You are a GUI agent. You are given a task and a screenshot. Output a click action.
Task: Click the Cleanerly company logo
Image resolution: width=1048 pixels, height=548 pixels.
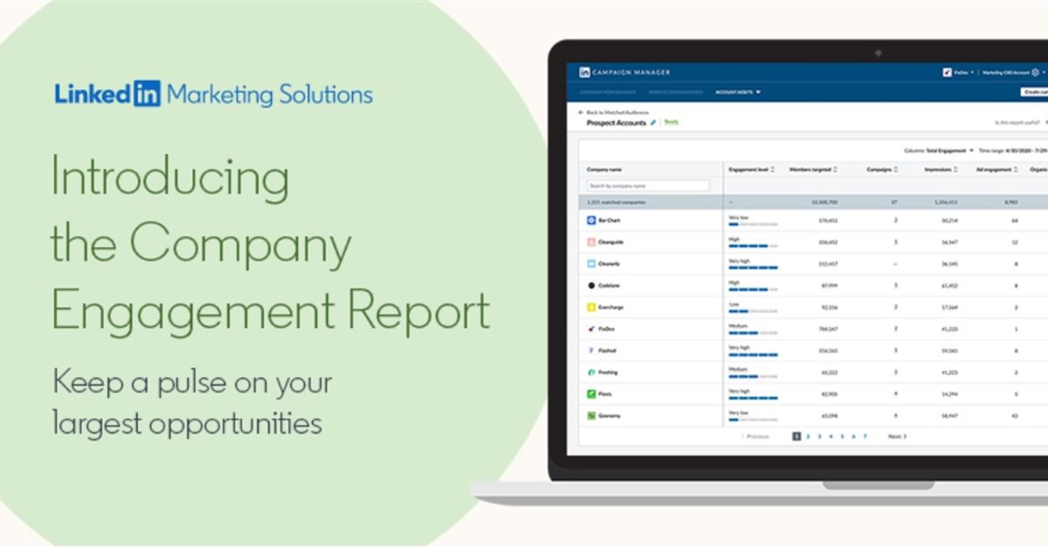tap(591, 264)
